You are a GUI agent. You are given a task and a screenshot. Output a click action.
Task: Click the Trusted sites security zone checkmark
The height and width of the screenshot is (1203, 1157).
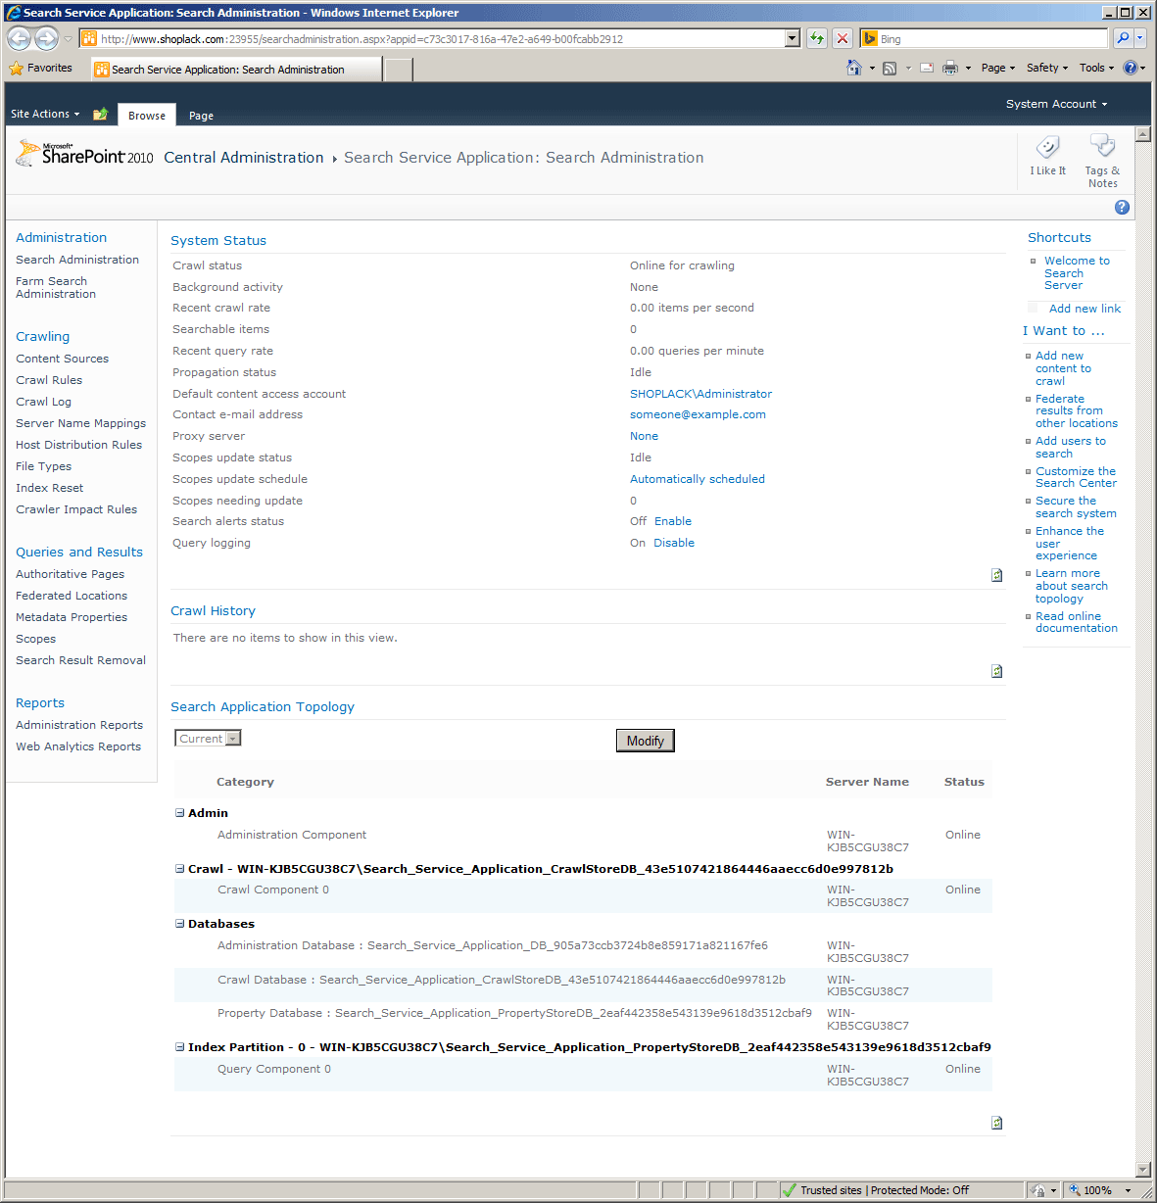pos(789,1190)
